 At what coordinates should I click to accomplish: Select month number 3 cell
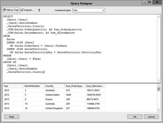coord(34,90)
